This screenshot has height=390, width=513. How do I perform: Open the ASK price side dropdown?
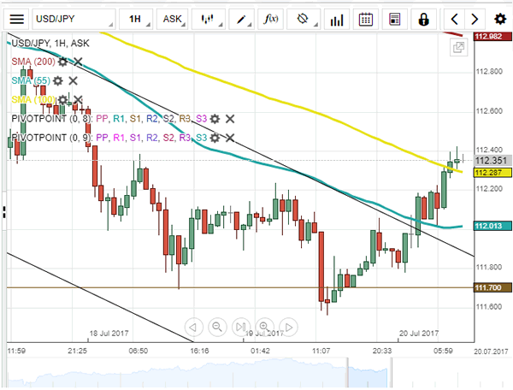pos(173,19)
